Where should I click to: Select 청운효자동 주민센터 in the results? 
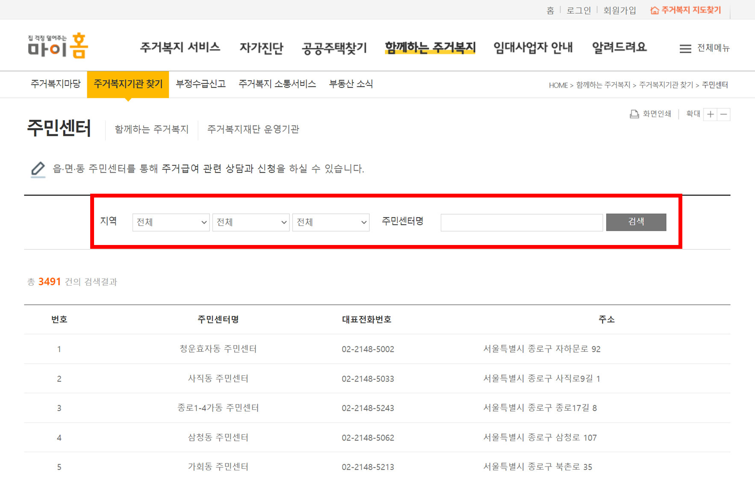click(x=218, y=349)
